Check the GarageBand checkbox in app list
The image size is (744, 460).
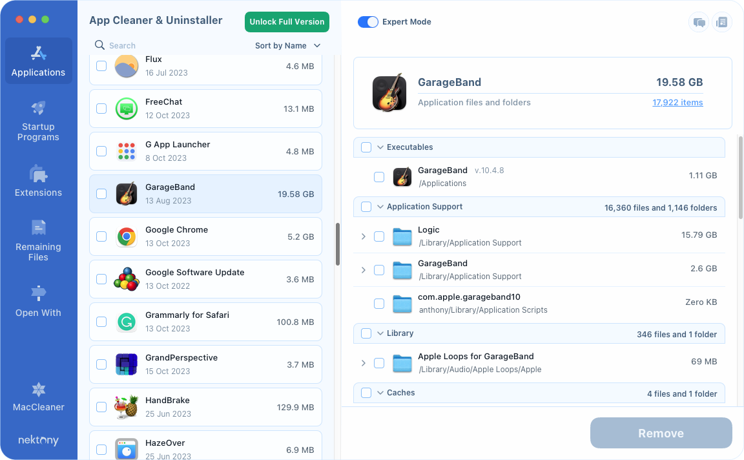click(x=101, y=194)
